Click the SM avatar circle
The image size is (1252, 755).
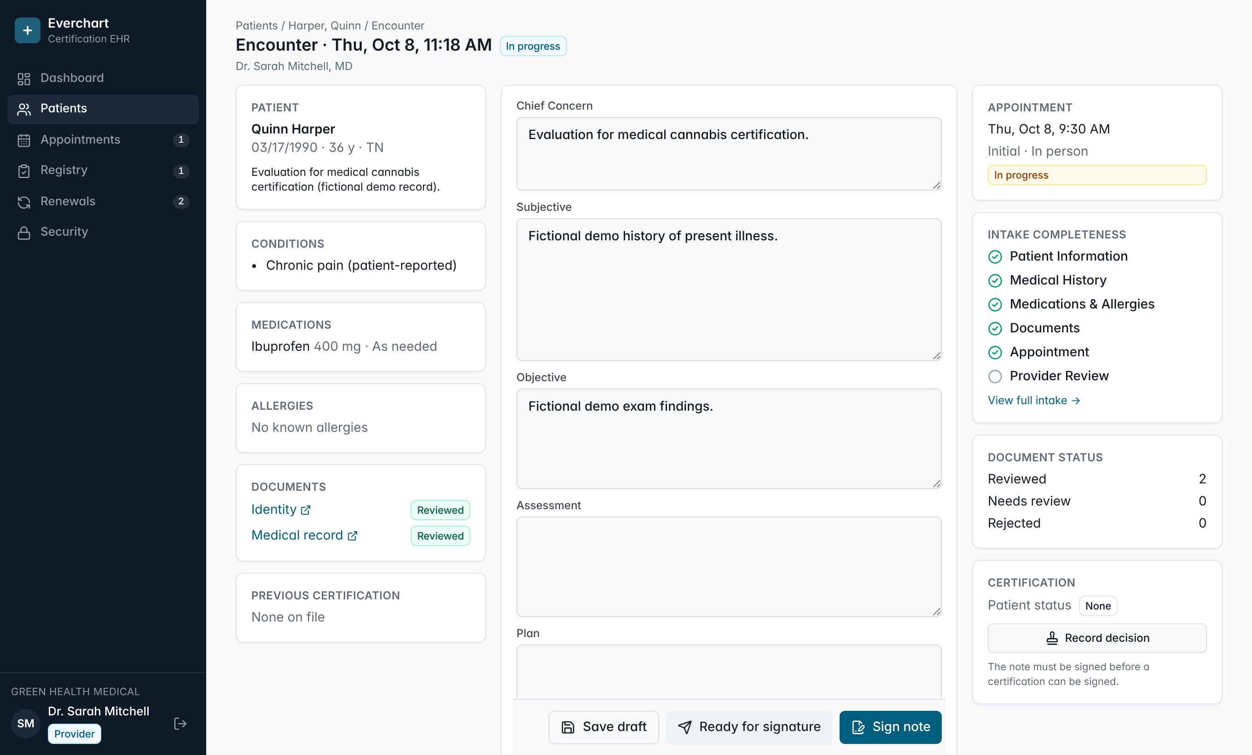(x=26, y=723)
